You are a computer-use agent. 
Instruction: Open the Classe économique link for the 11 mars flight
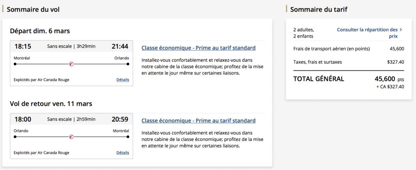coord(198,121)
